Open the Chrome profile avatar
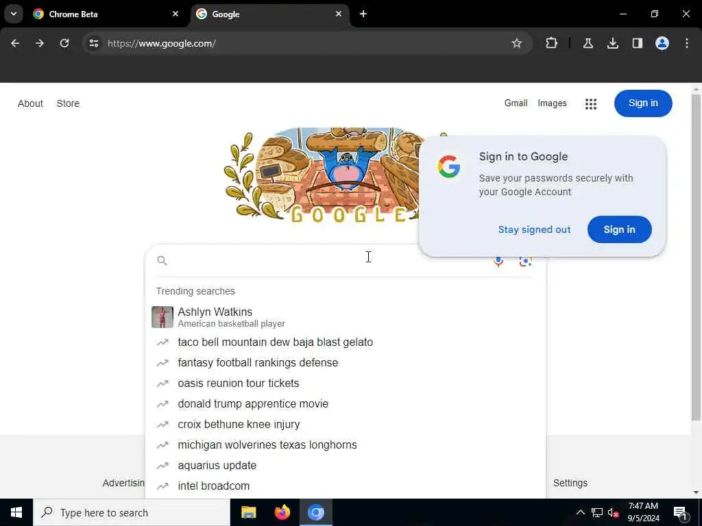Viewport: 702px width, 526px height. 662,43
